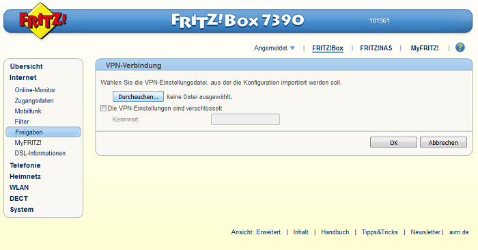Open help via question mark icon

[460, 48]
